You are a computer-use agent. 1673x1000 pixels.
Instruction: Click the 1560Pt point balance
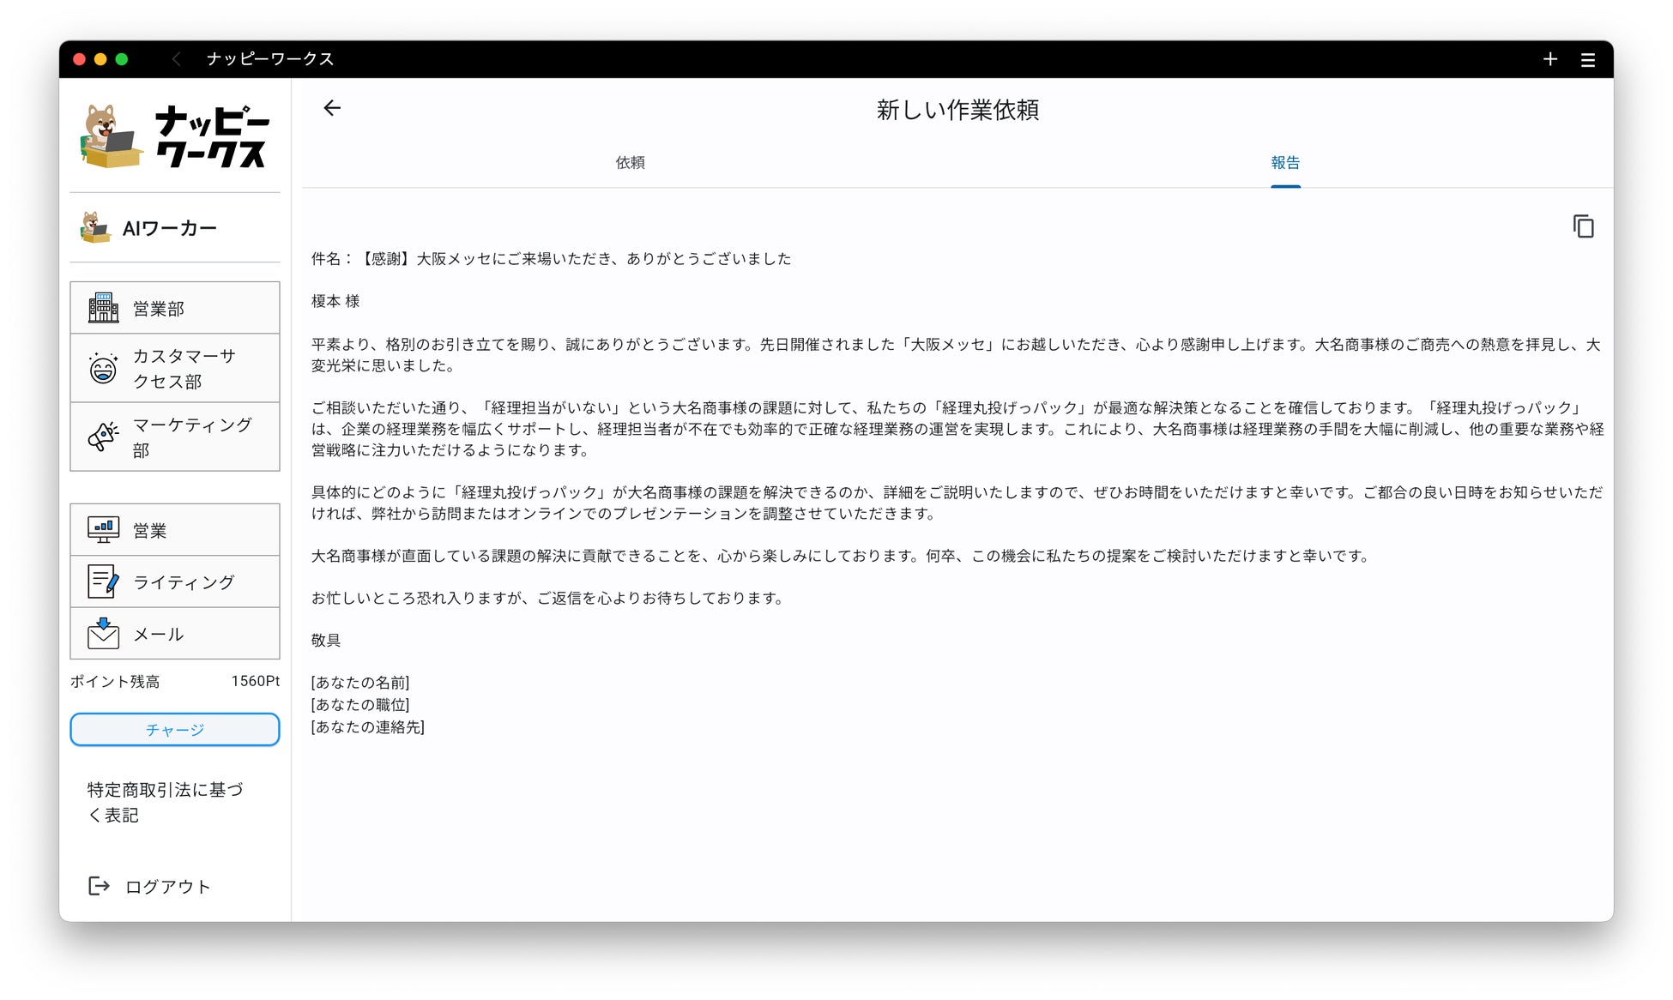pos(255,681)
